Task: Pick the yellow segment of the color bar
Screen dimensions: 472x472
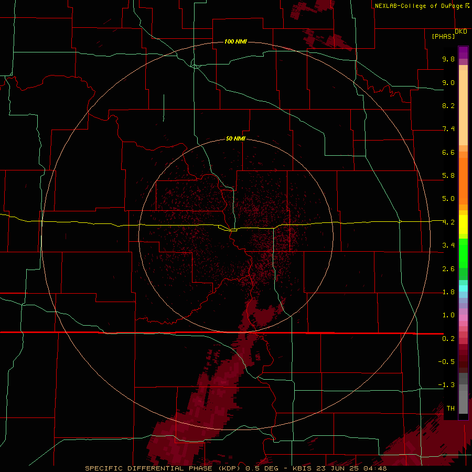Action: click(x=463, y=224)
